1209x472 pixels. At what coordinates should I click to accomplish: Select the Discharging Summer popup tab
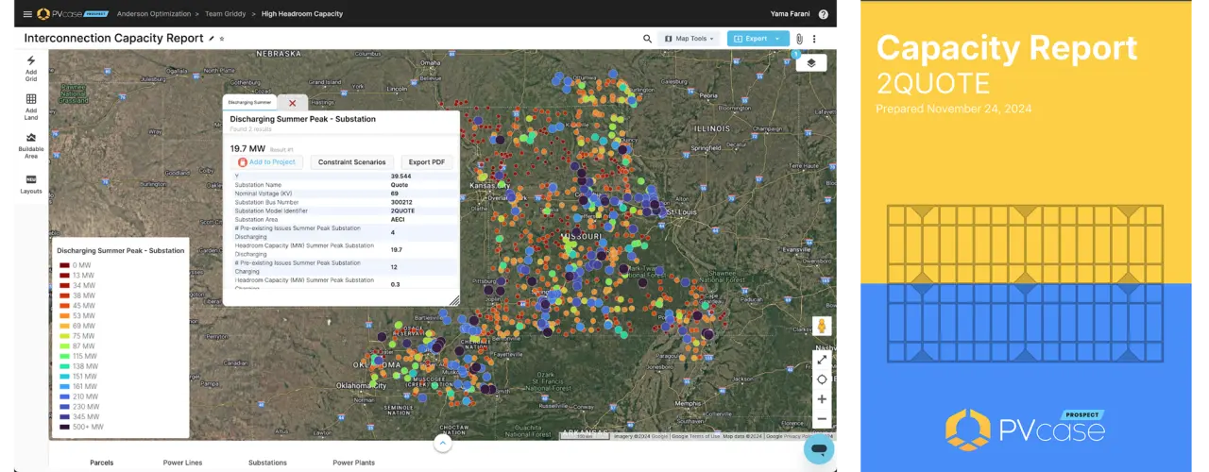(x=249, y=102)
